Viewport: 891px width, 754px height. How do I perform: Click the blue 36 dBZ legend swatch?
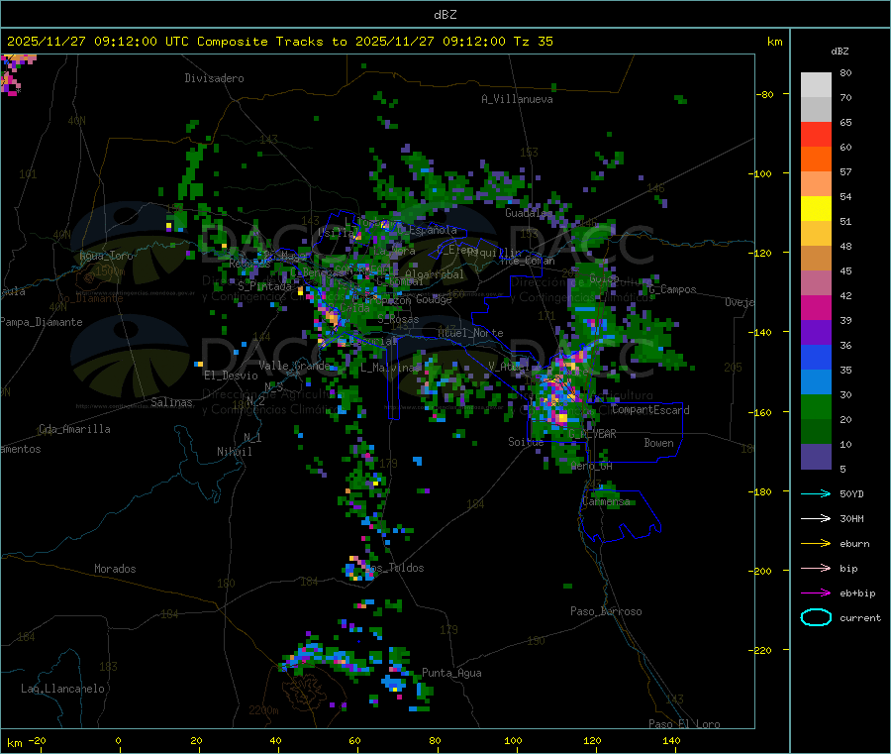816,357
